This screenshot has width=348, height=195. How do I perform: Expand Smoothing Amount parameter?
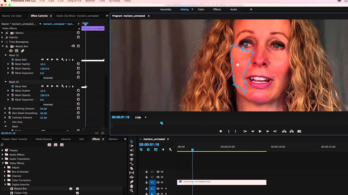(5, 109)
